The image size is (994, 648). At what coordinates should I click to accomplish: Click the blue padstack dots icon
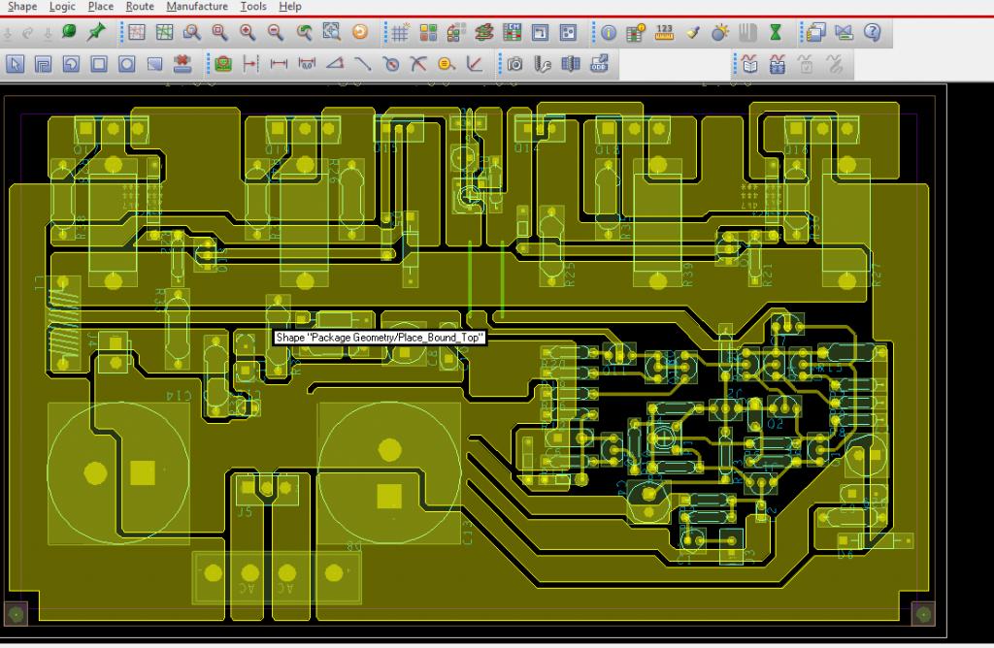(568, 32)
